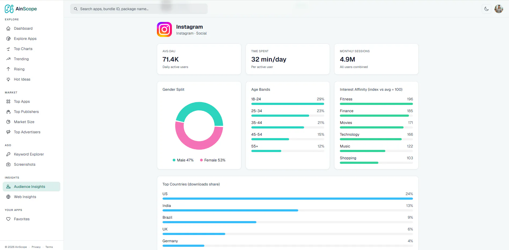Open Market Size page
Image resolution: width=509 pixels, height=250 pixels.
32,122
